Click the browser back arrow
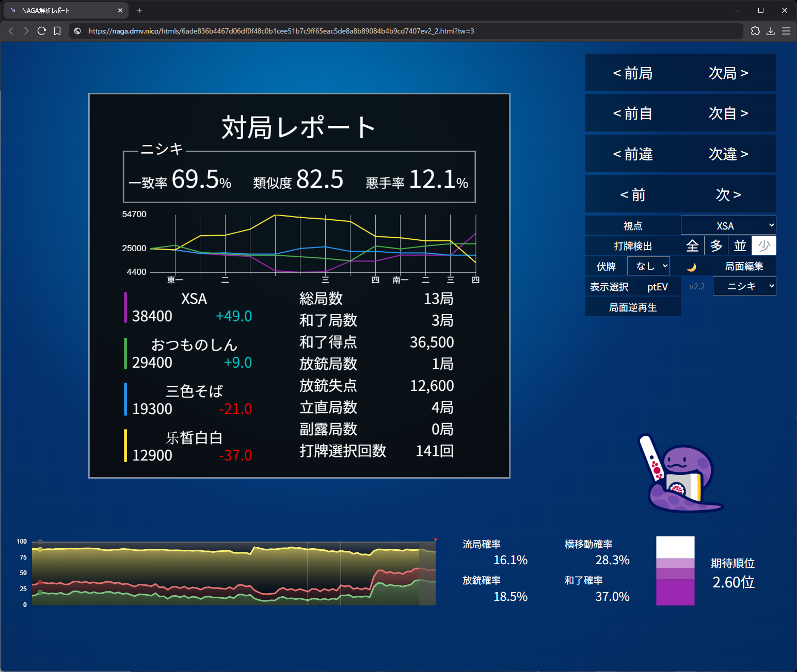This screenshot has height=672, width=797. coord(11,31)
